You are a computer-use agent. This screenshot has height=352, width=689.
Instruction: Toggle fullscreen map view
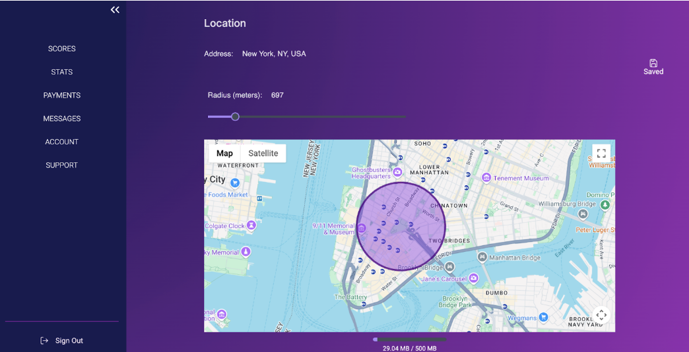tap(601, 153)
